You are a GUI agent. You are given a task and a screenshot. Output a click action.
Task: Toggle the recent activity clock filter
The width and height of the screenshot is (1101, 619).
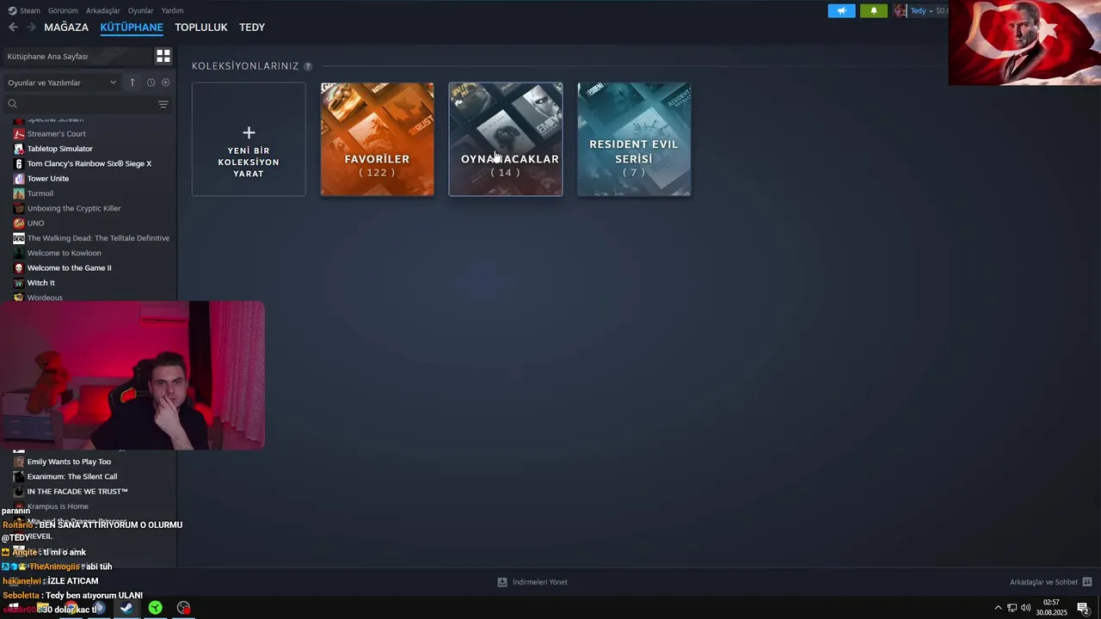pos(151,83)
